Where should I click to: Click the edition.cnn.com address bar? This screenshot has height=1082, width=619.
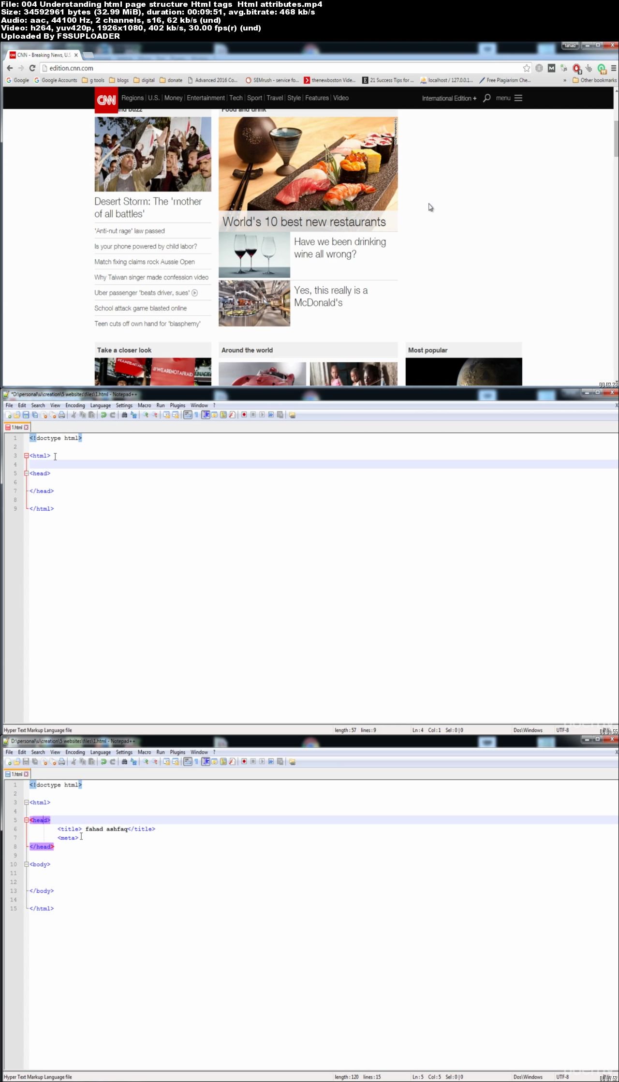point(280,68)
